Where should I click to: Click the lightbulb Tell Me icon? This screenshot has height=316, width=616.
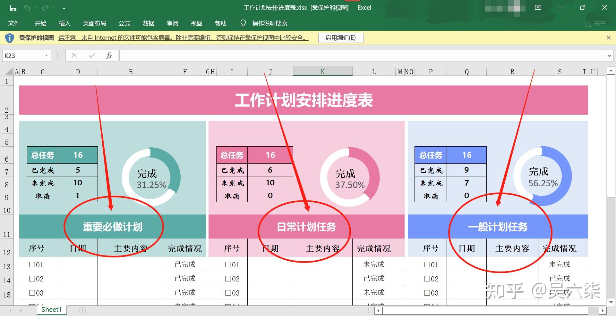click(243, 23)
